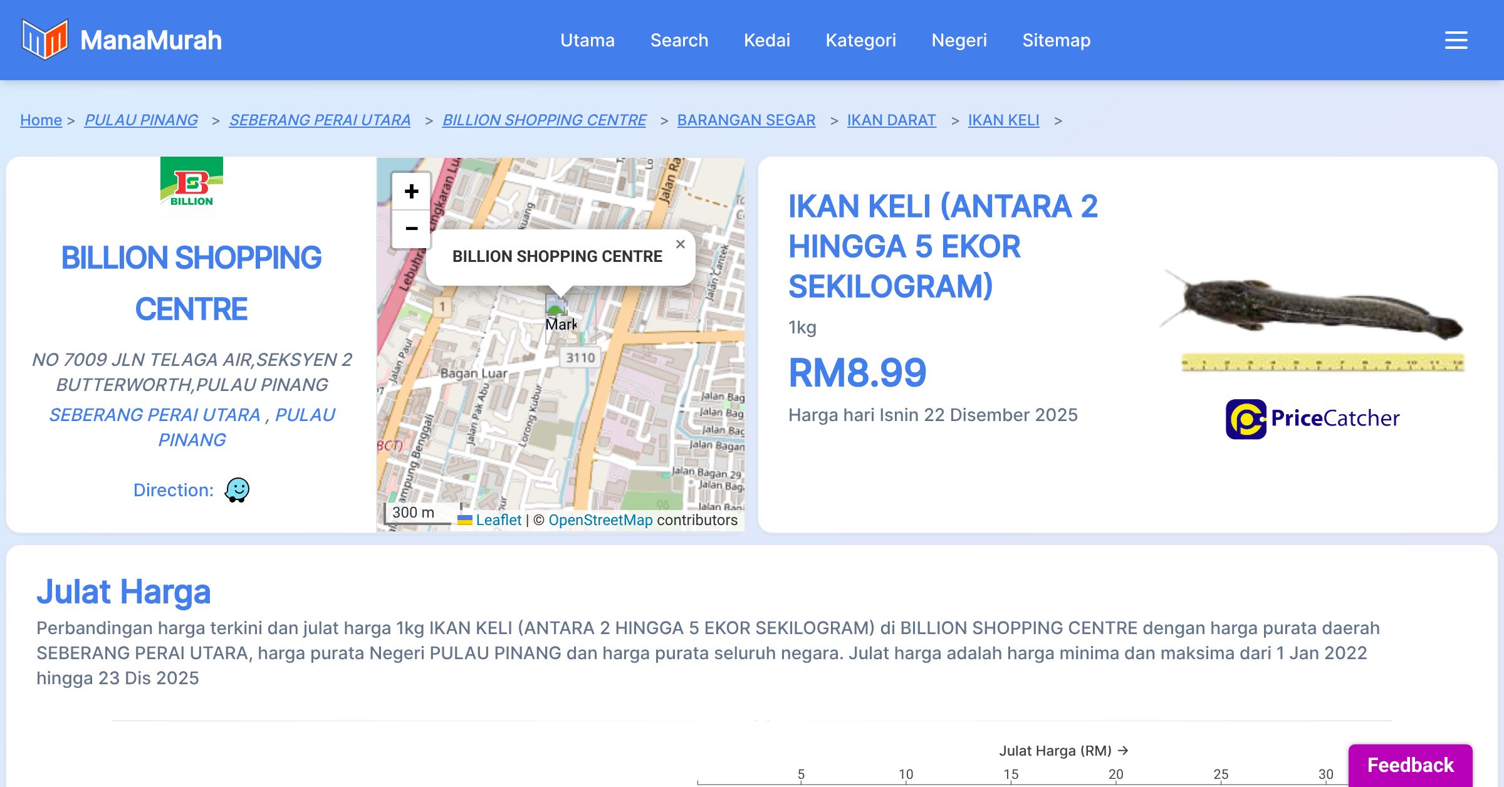Open the Kategori menu item

(860, 40)
